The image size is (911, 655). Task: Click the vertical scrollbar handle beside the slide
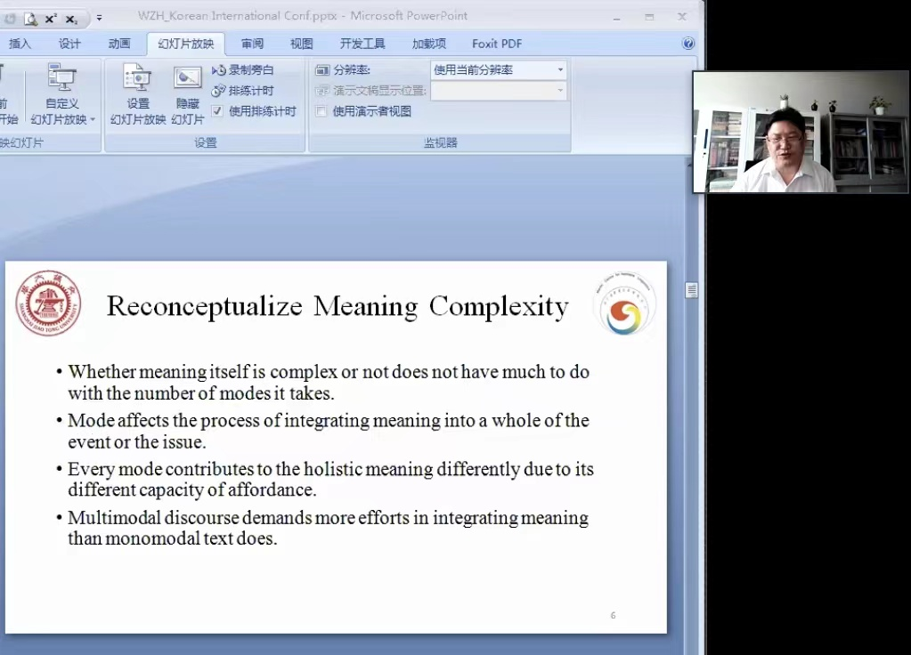691,290
